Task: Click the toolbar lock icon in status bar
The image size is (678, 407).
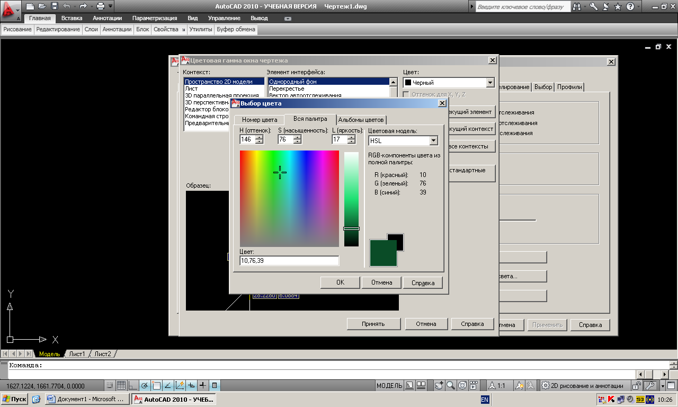Action: coord(637,385)
